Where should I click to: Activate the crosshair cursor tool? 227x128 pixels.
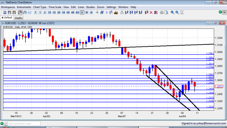97,13
